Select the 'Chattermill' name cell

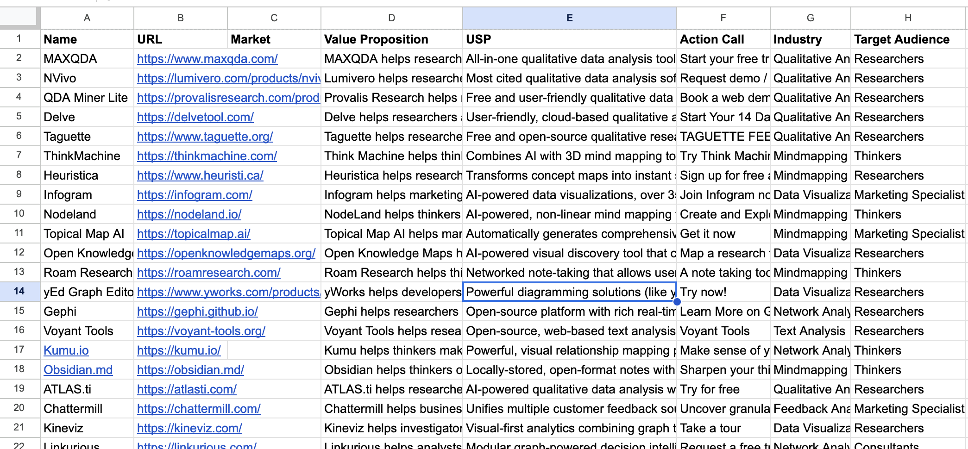[87, 409]
